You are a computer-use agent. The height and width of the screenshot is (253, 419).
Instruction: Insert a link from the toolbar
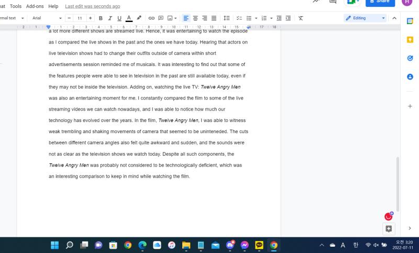(x=151, y=18)
